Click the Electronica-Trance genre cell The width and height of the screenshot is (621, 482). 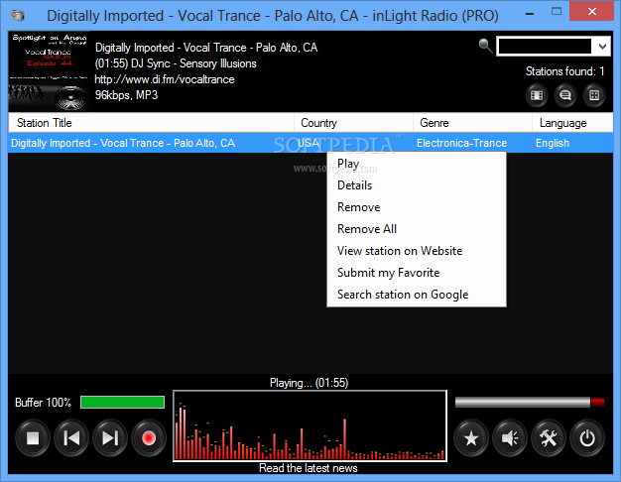462,143
